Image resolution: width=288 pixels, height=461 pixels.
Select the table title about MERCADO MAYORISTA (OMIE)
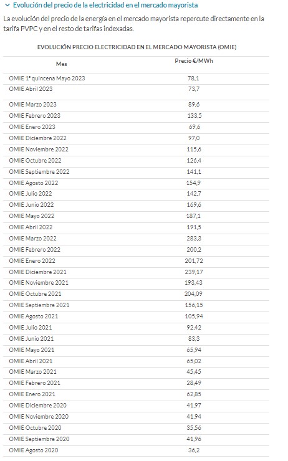point(137,47)
